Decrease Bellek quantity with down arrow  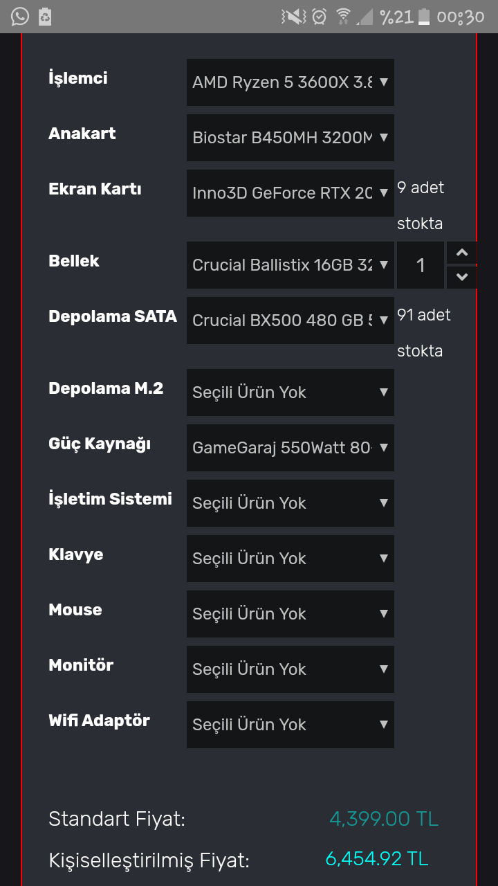point(462,277)
